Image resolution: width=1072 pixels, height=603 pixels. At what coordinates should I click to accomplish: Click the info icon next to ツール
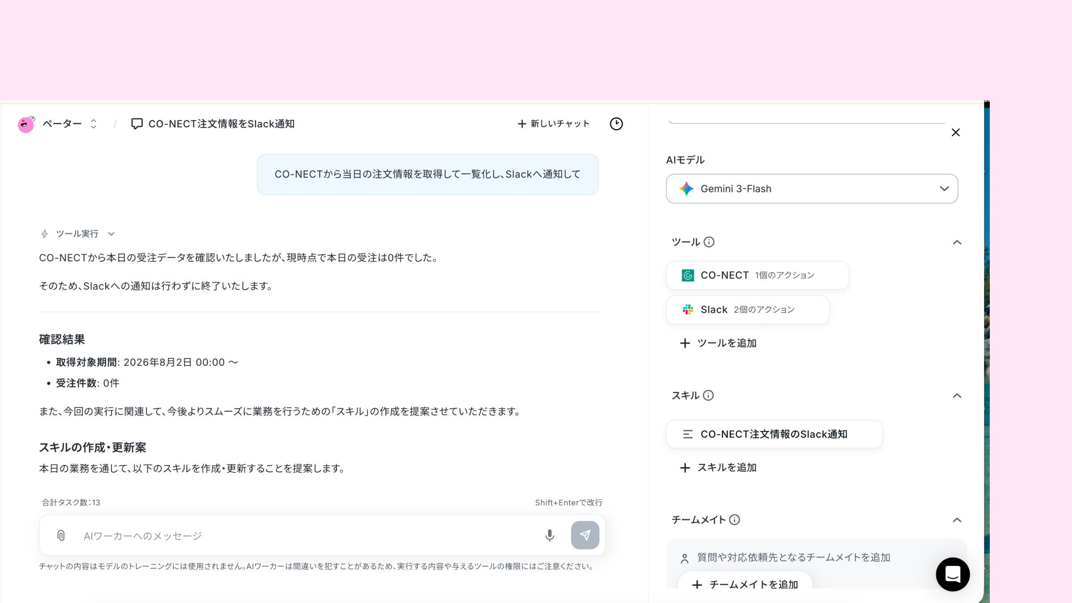coord(709,242)
